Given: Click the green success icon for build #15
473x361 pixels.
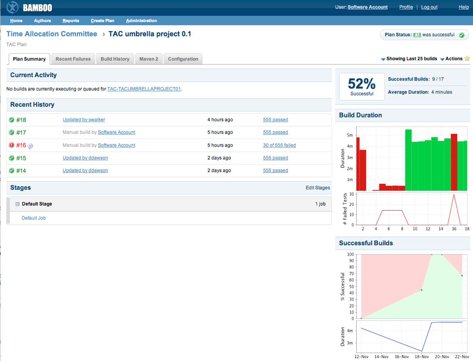Looking at the screenshot, I should (x=11, y=158).
